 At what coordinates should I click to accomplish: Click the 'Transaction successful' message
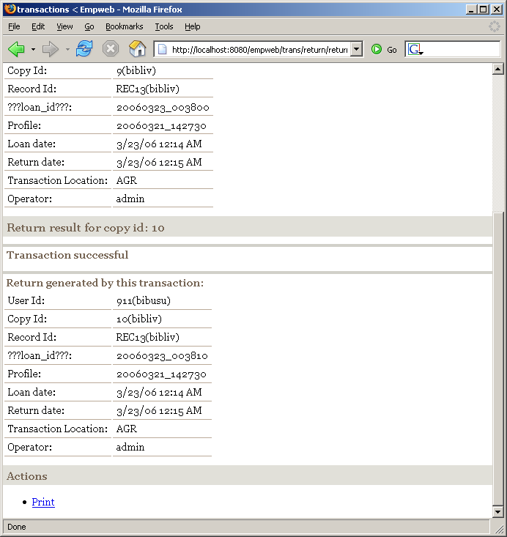67,255
